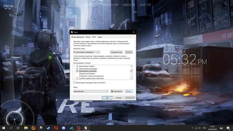Open the red and black round taskbar app
The image size is (233, 131).
coord(79,128)
